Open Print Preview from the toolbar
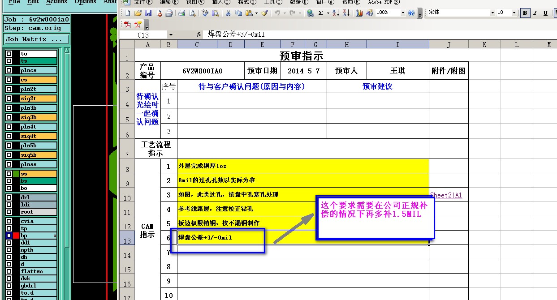 click(192, 13)
